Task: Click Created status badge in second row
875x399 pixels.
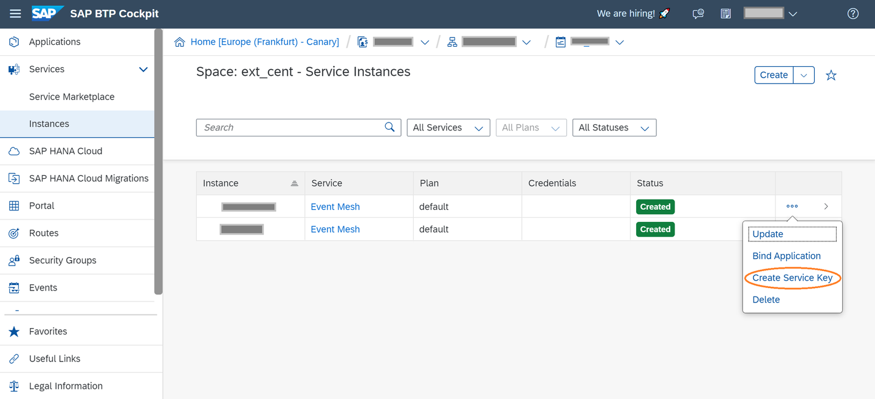Action: [655, 229]
